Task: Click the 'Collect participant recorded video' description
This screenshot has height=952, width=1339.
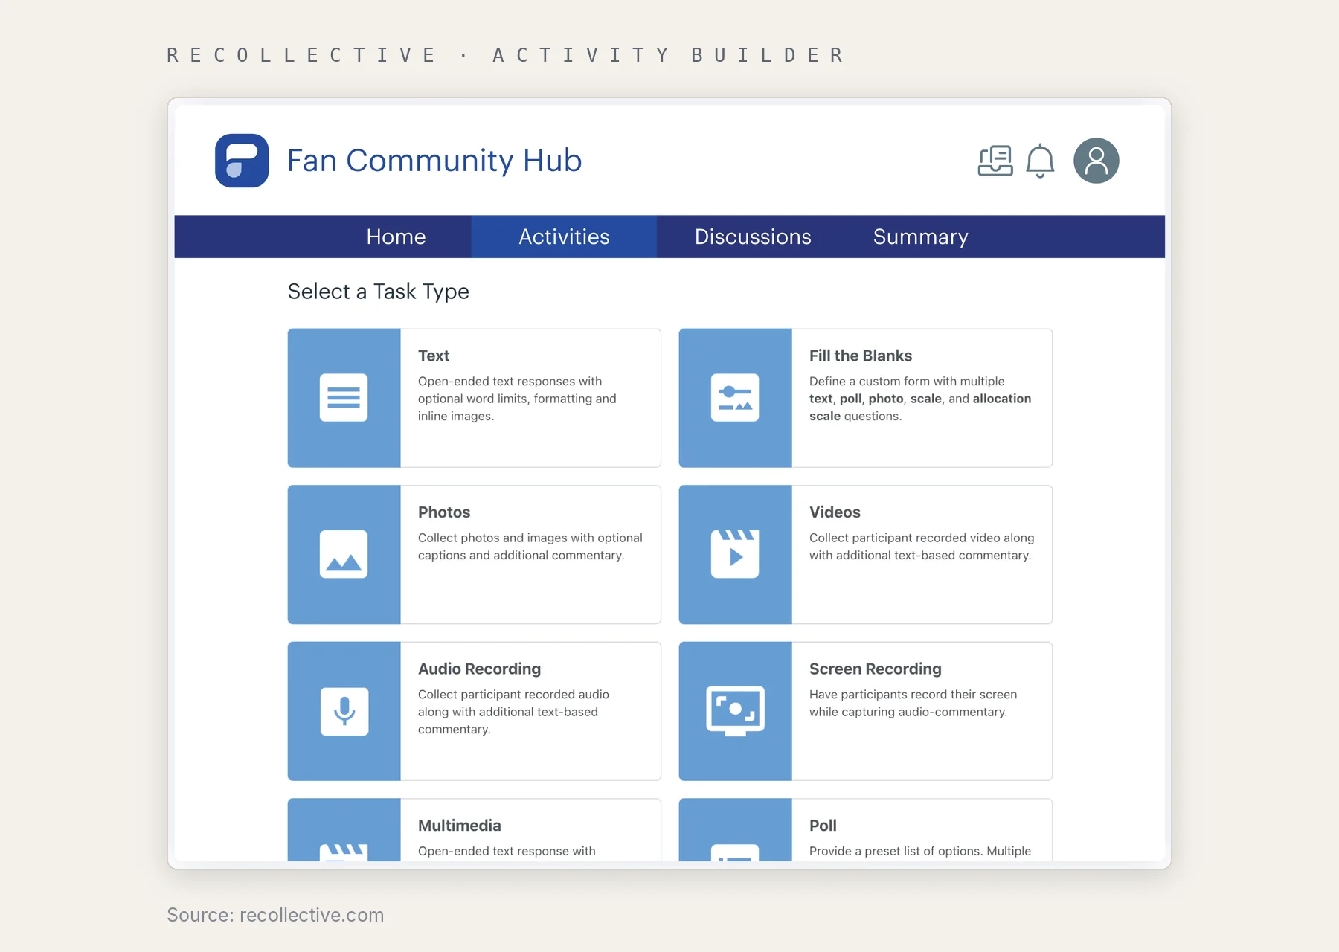Action: coord(922,547)
